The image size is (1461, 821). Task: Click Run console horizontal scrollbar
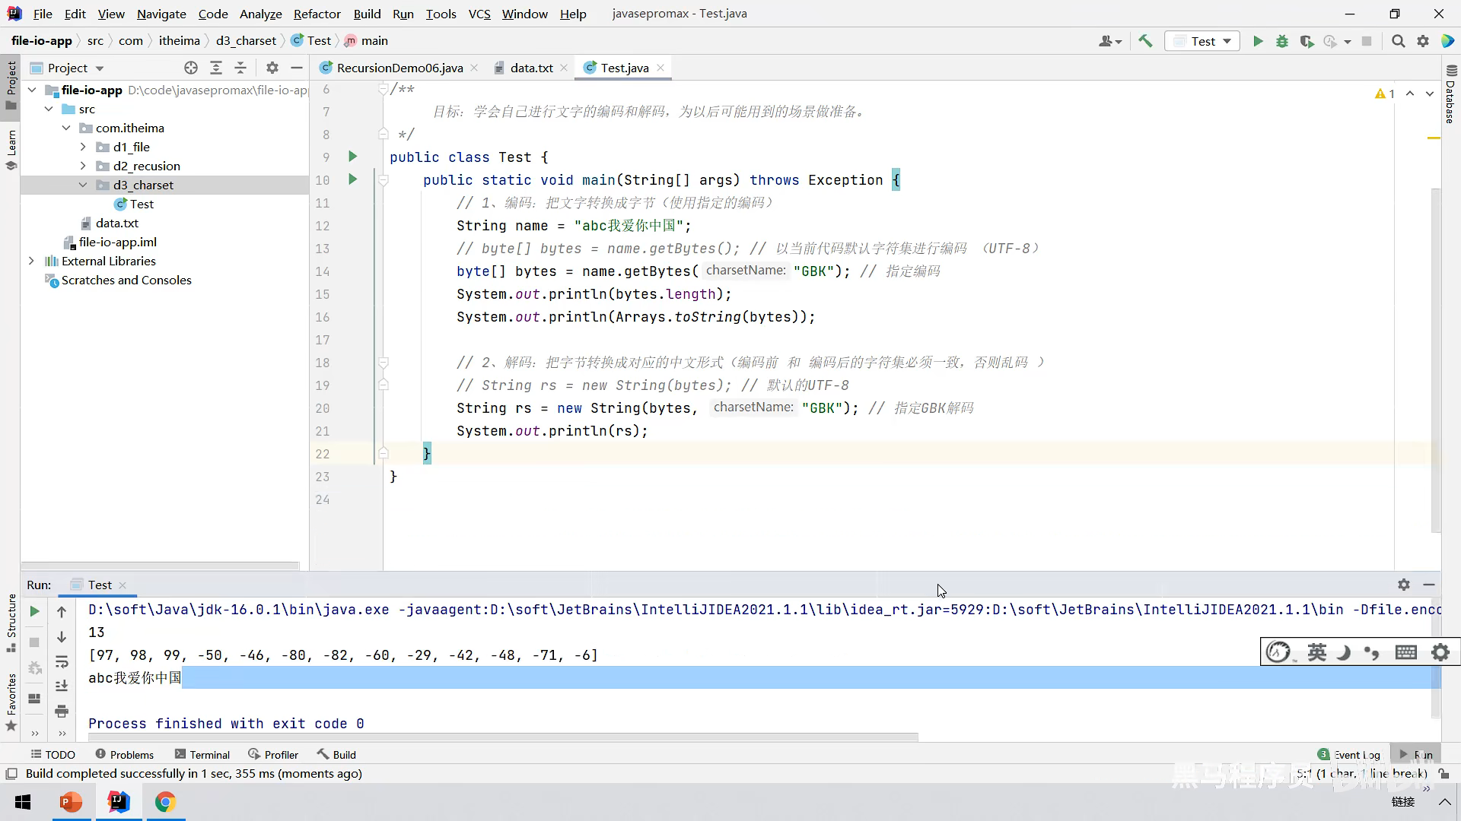coord(502,737)
